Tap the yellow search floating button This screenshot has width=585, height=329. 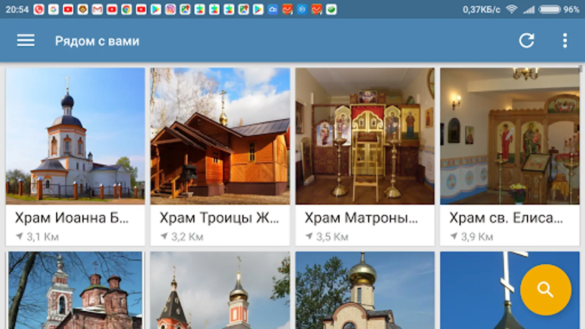click(x=546, y=290)
